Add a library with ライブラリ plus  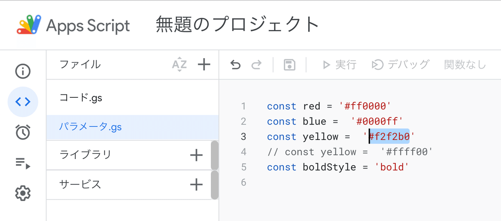[196, 155]
